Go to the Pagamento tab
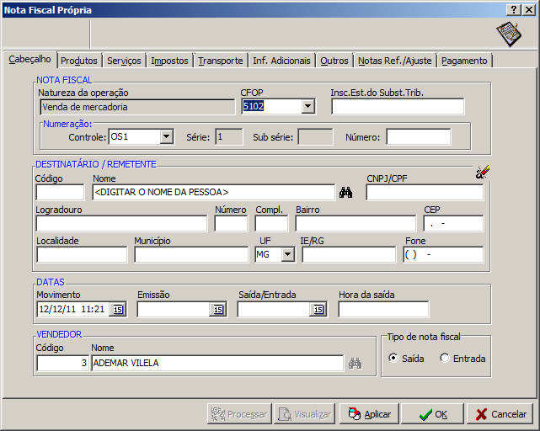The image size is (540, 431). 464,61
